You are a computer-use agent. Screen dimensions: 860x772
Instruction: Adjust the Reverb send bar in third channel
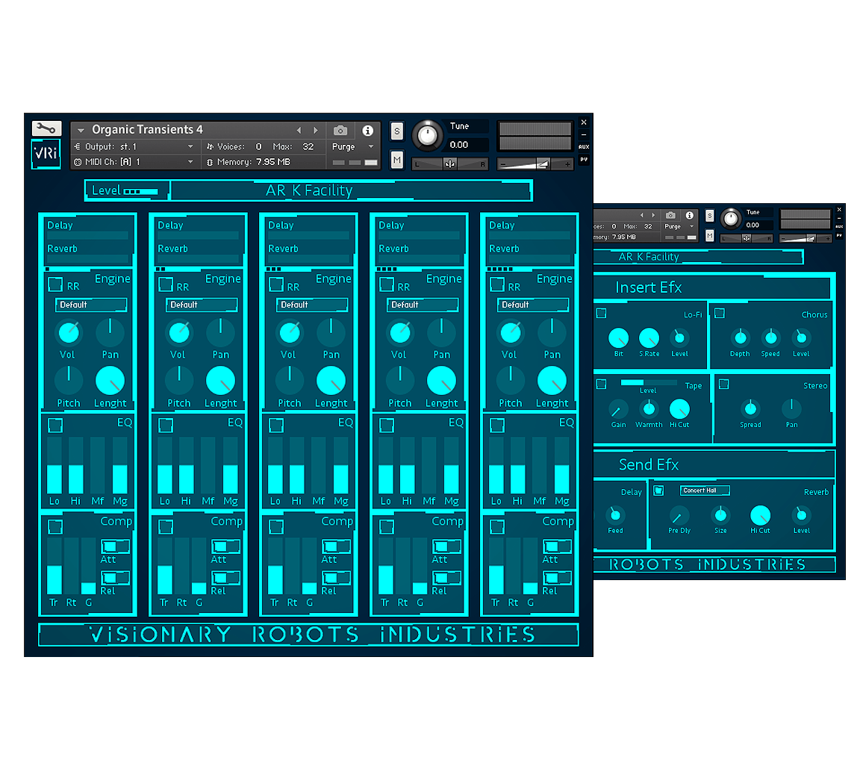pyautogui.click(x=309, y=258)
